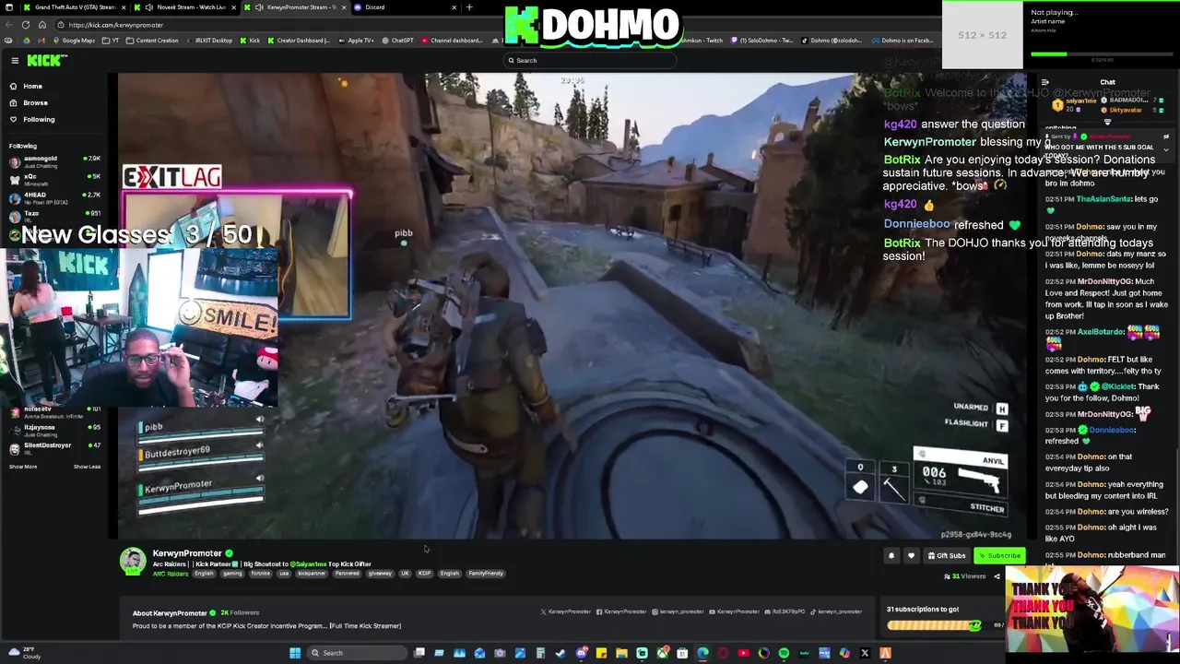Image resolution: width=1180 pixels, height=664 pixels.
Task: Open the Steam taskbar icon
Action: [x=560, y=653]
